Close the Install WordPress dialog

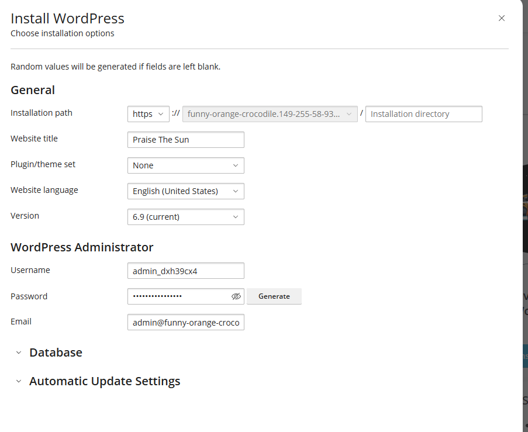(502, 18)
